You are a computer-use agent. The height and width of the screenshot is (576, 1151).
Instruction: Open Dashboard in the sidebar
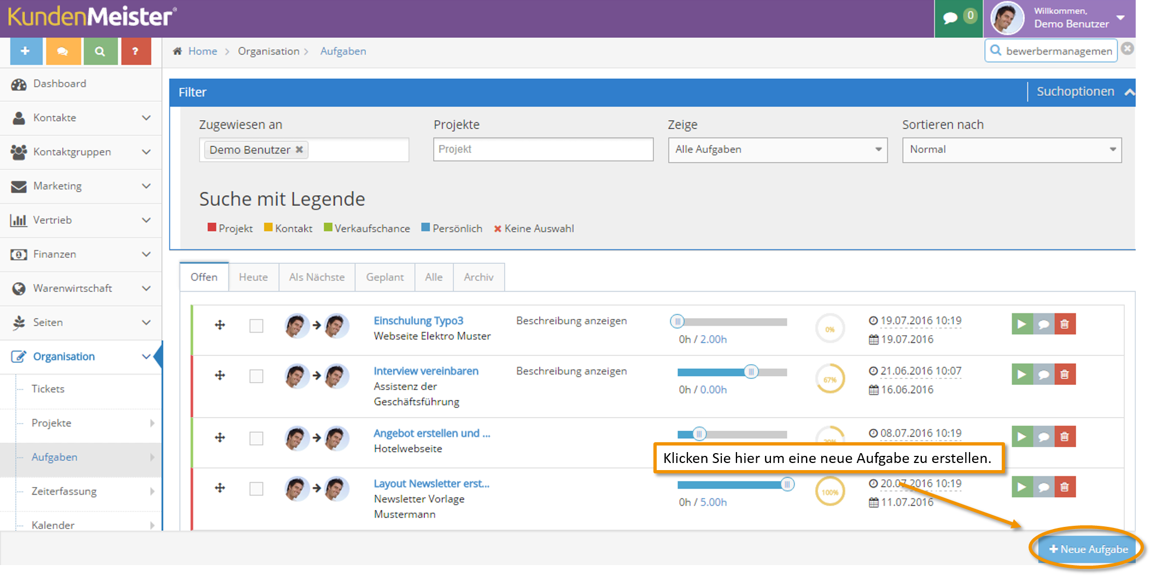coord(81,84)
